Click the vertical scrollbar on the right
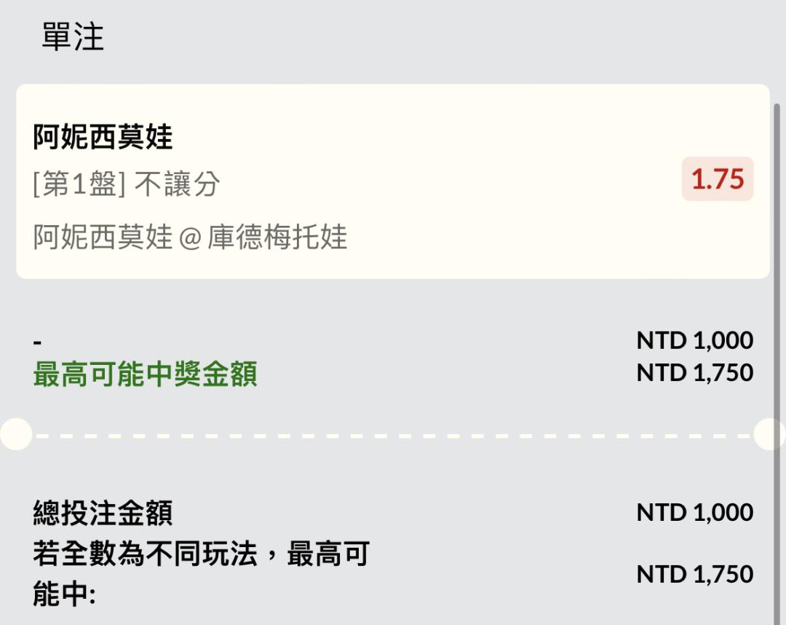This screenshot has height=625, width=786. tap(777, 364)
